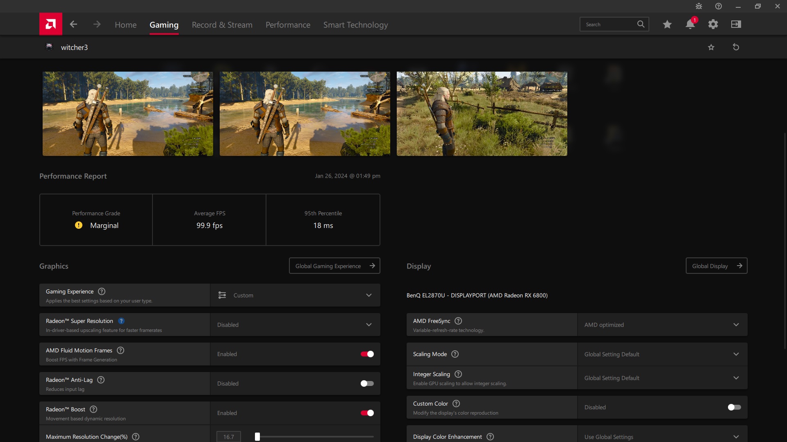The image size is (787, 442).
Task: Open favorites star icon in the header
Action: click(x=667, y=24)
